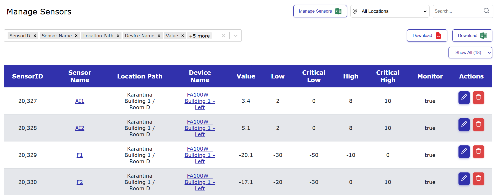Click the edit pencil icon for sensor AI1

[x=464, y=97]
